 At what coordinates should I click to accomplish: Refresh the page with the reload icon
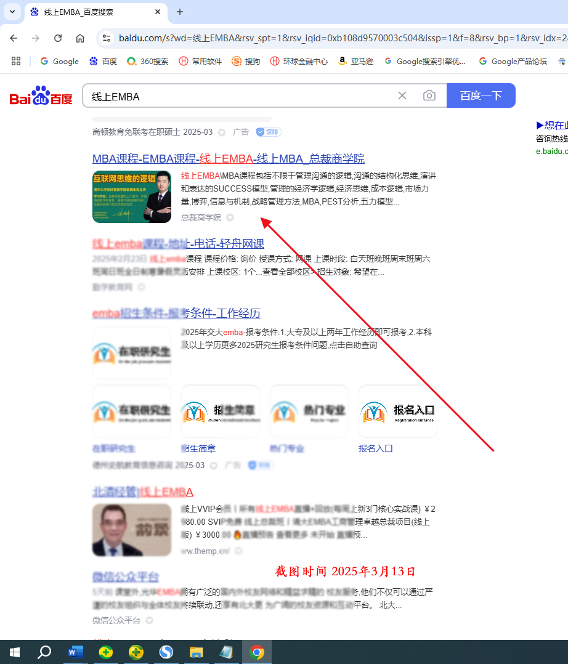tap(57, 38)
